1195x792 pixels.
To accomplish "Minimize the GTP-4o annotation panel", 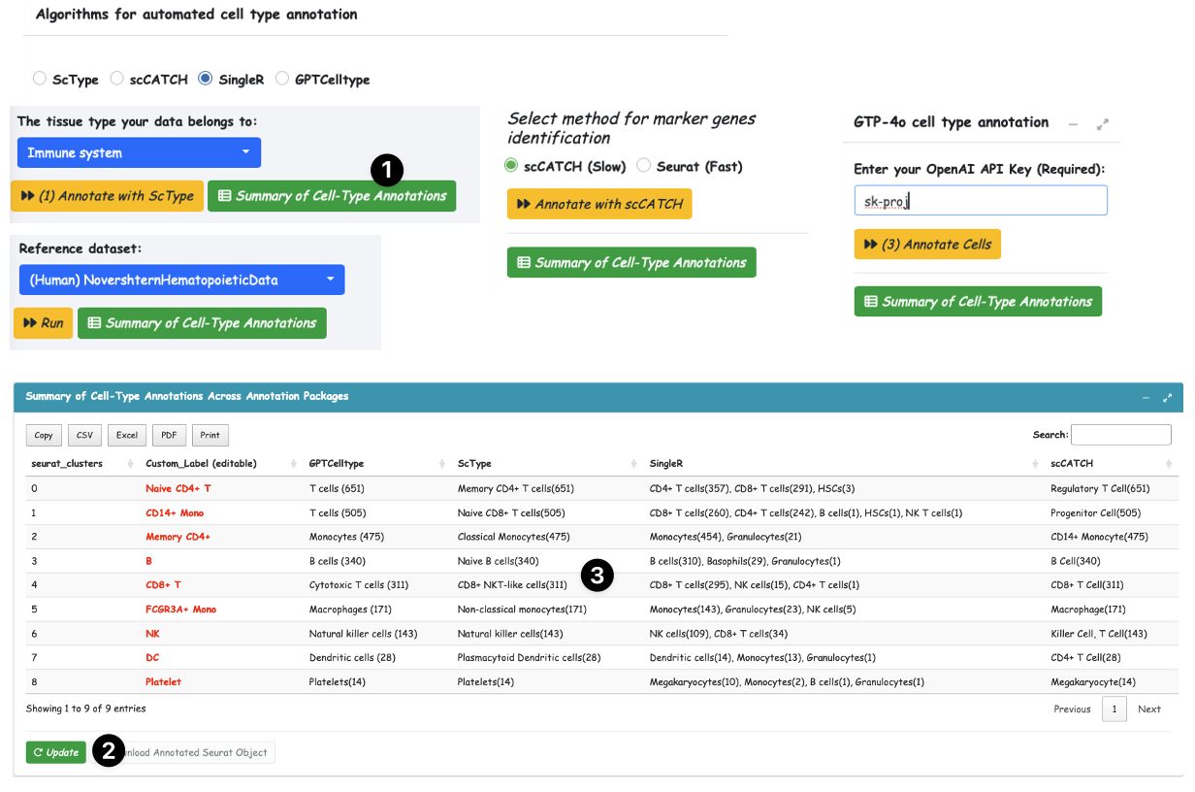I will click(1073, 124).
